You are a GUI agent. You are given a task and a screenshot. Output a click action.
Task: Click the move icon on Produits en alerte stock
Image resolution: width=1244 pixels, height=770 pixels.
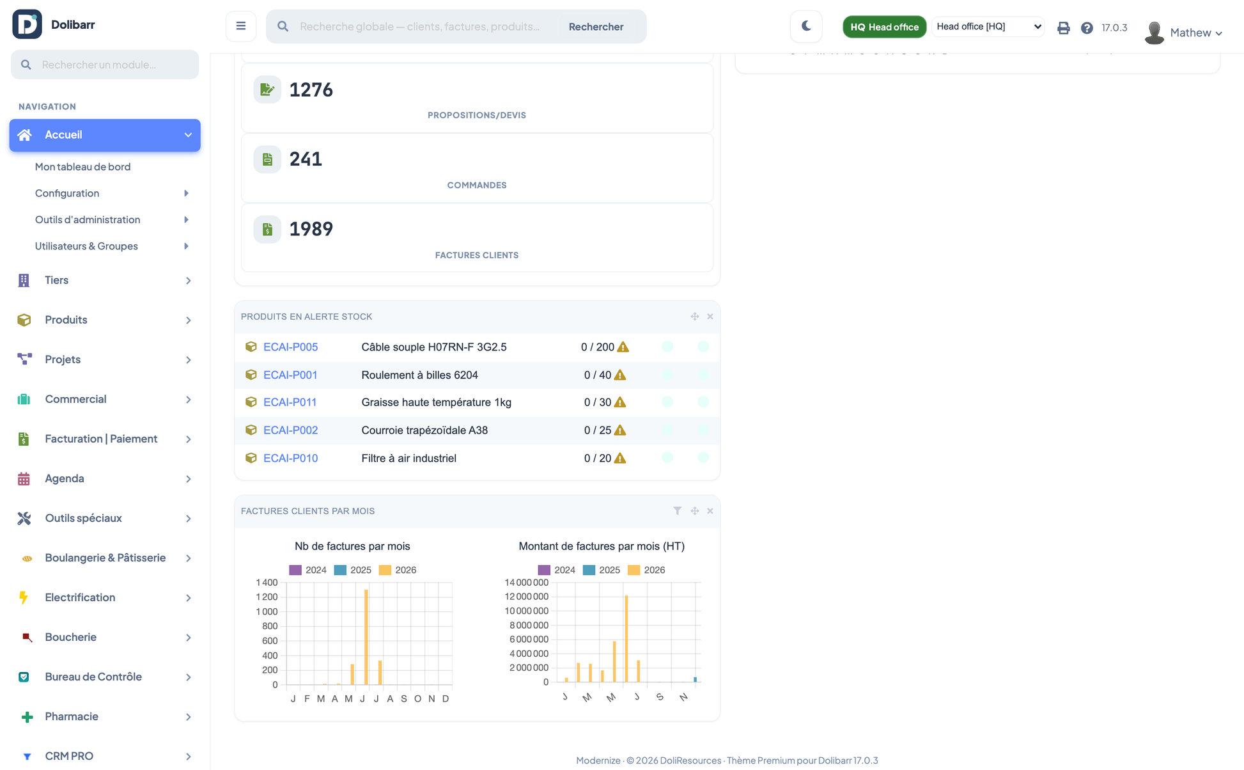point(694,317)
